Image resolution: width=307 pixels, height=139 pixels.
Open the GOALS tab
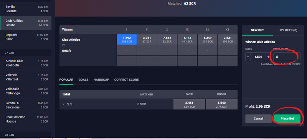[83, 80]
